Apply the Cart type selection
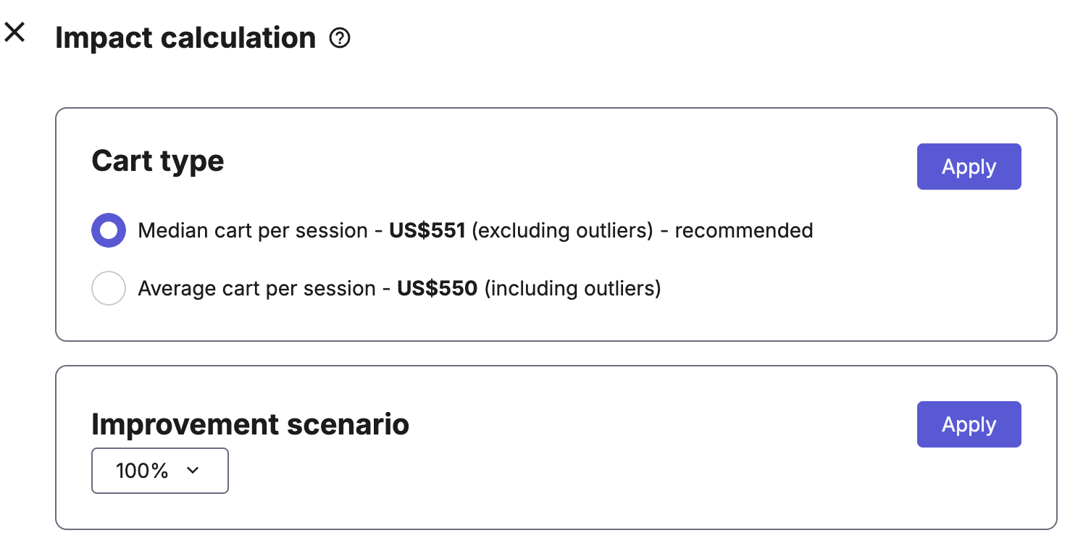 969,167
